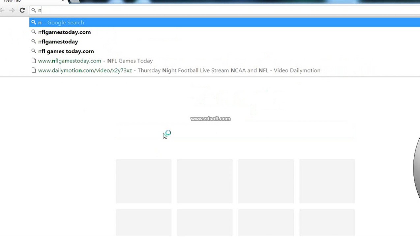The height and width of the screenshot is (237, 420).
Task: Open www.nflgamestoday.com history suggestion
Action: [225, 61]
